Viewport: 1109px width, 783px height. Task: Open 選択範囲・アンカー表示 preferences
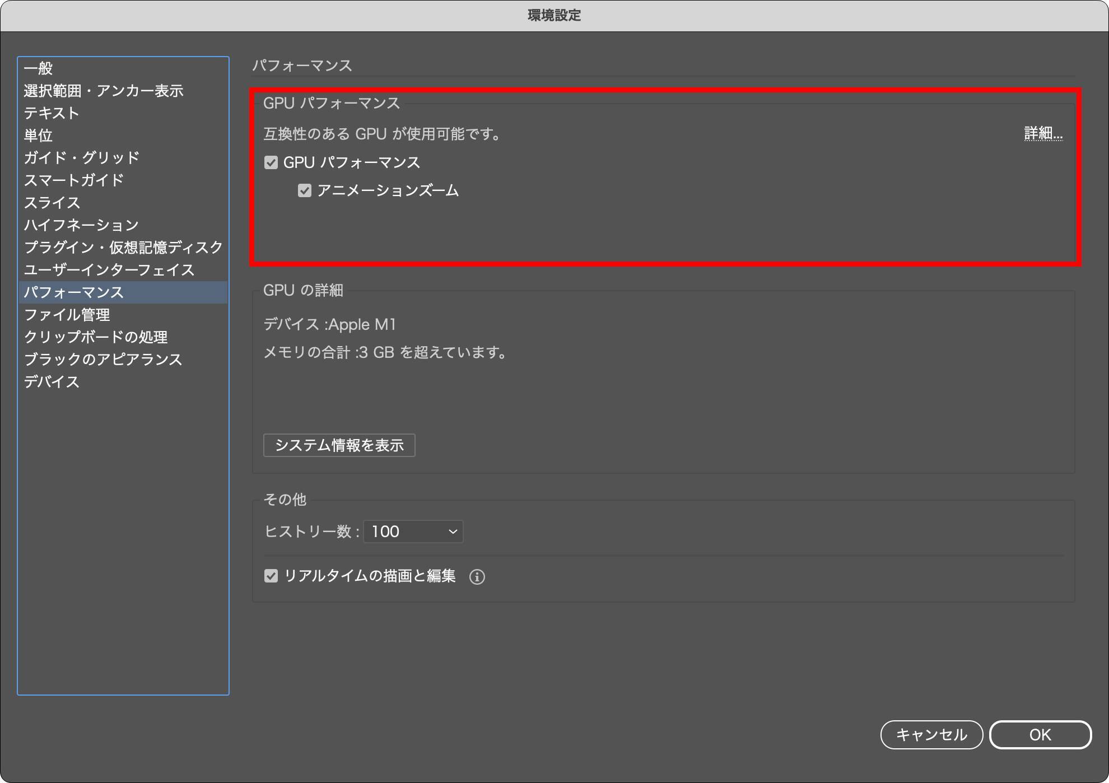104,91
